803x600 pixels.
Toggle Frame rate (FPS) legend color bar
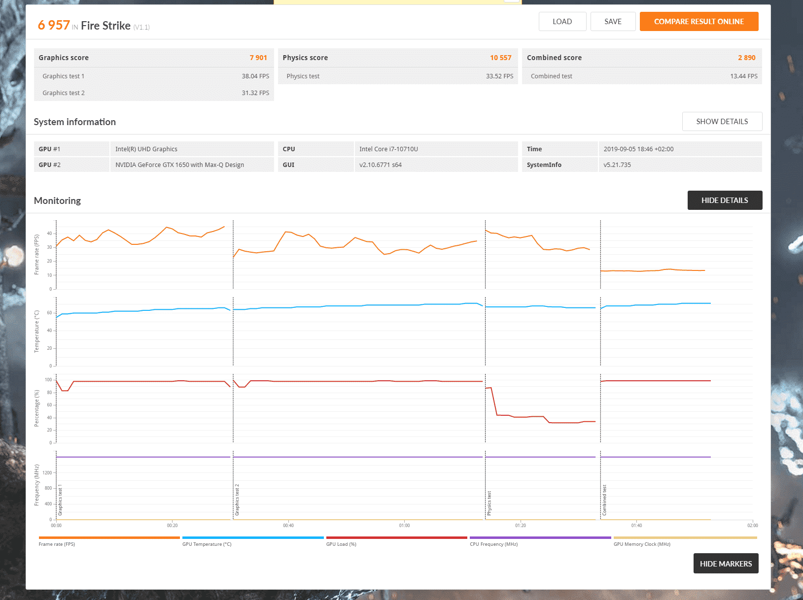pos(109,538)
